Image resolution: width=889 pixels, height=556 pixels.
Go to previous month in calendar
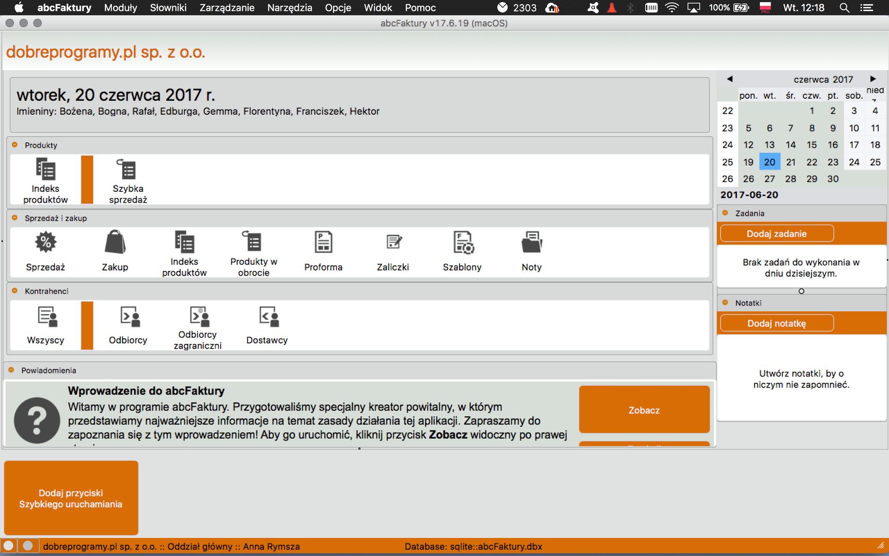pyautogui.click(x=730, y=79)
